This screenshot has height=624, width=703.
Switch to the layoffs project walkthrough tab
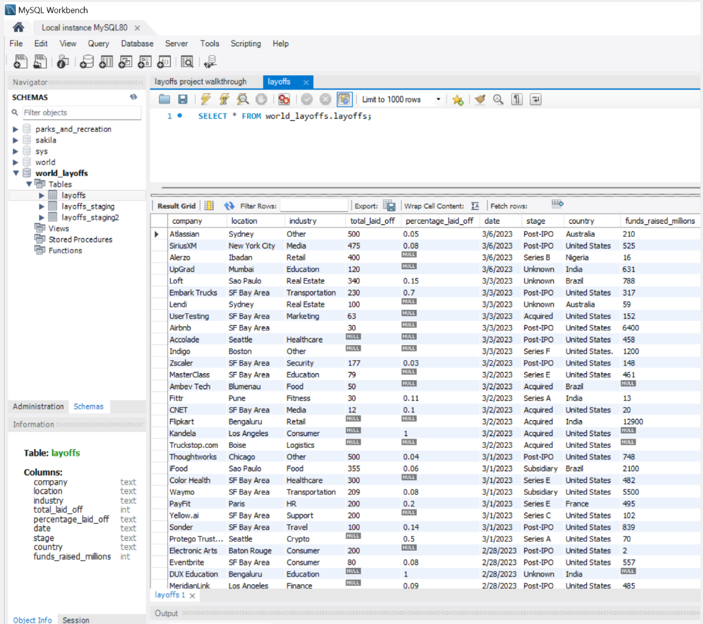(201, 81)
